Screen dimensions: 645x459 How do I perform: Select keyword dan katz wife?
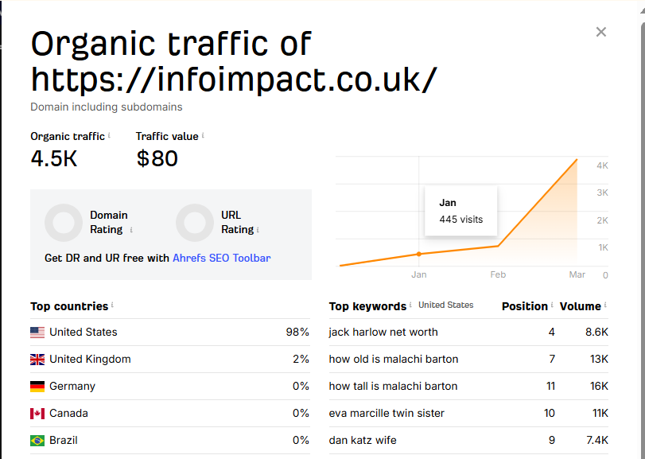tap(363, 441)
